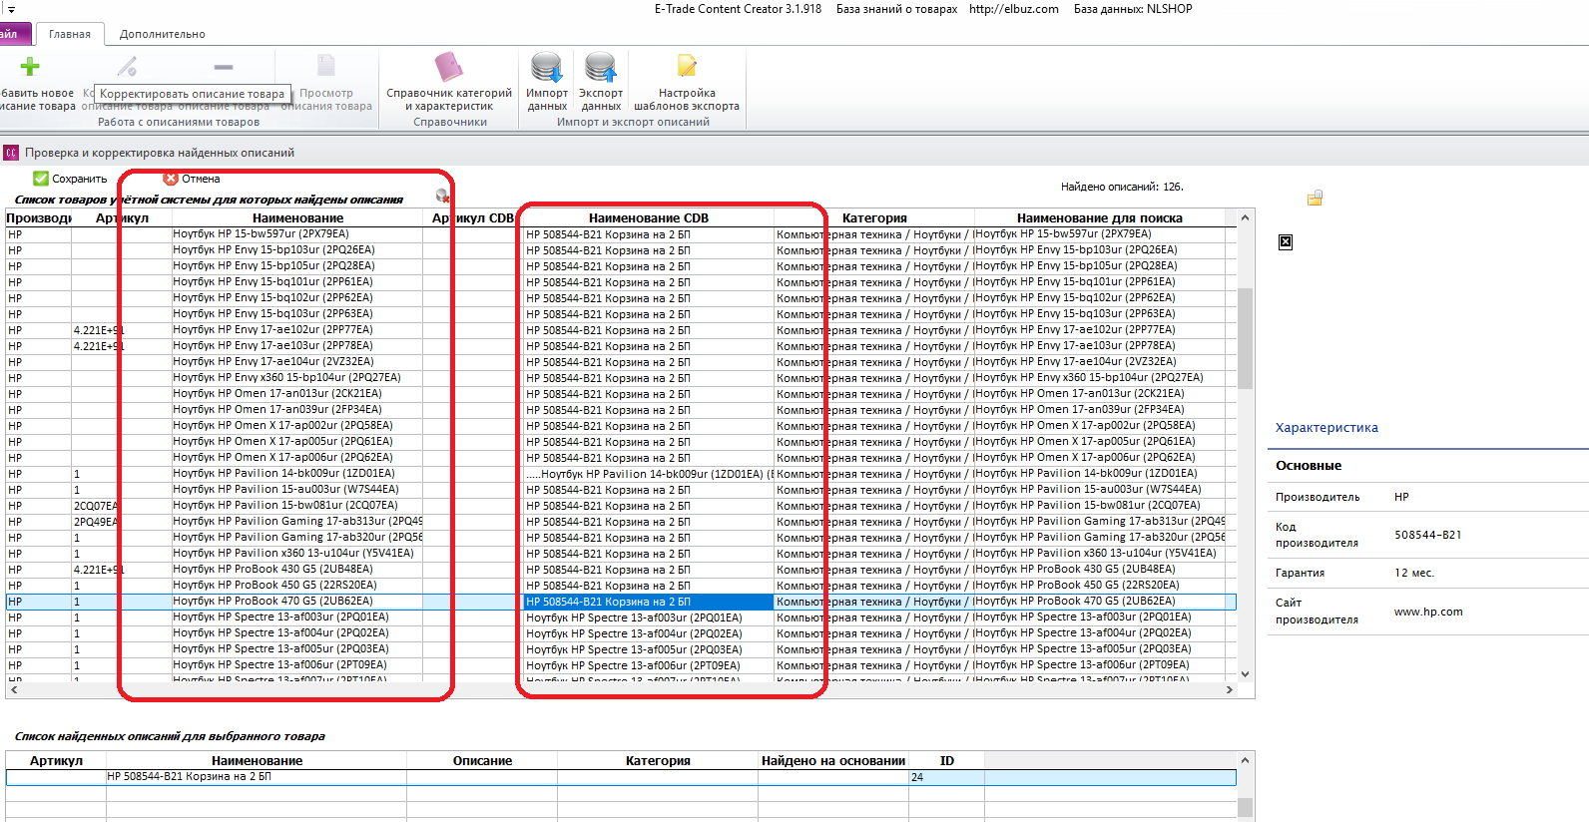Click the up arrow of the lower list scrollbar
Viewport: 1589px width, 822px height.
coord(1245,760)
